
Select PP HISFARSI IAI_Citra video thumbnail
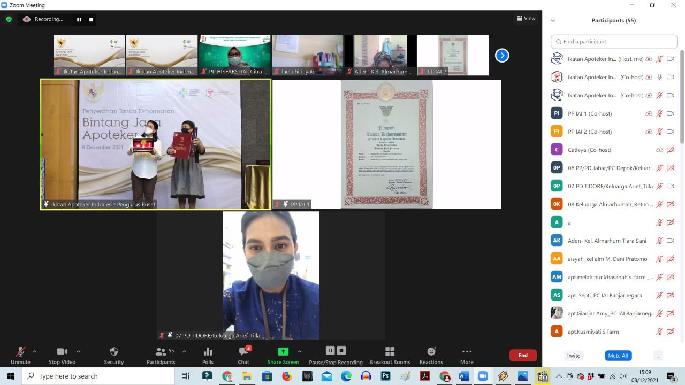click(x=234, y=55)
